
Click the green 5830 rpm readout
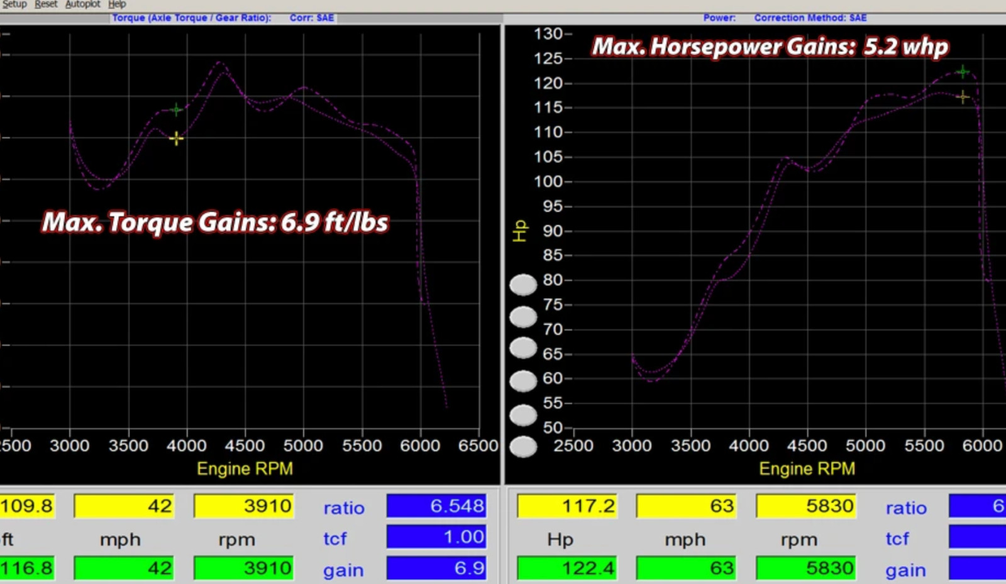(806, 568)
